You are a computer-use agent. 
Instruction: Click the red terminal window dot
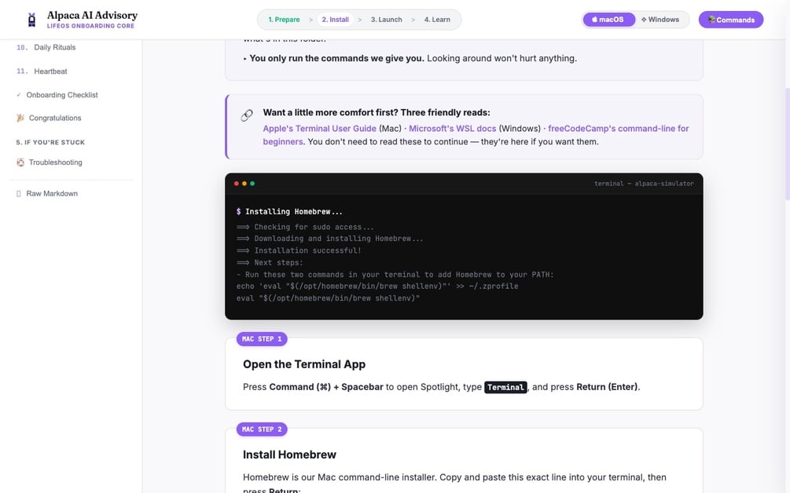[237, 184]
